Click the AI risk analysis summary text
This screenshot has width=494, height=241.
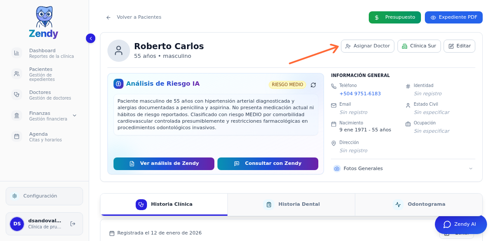216,114
